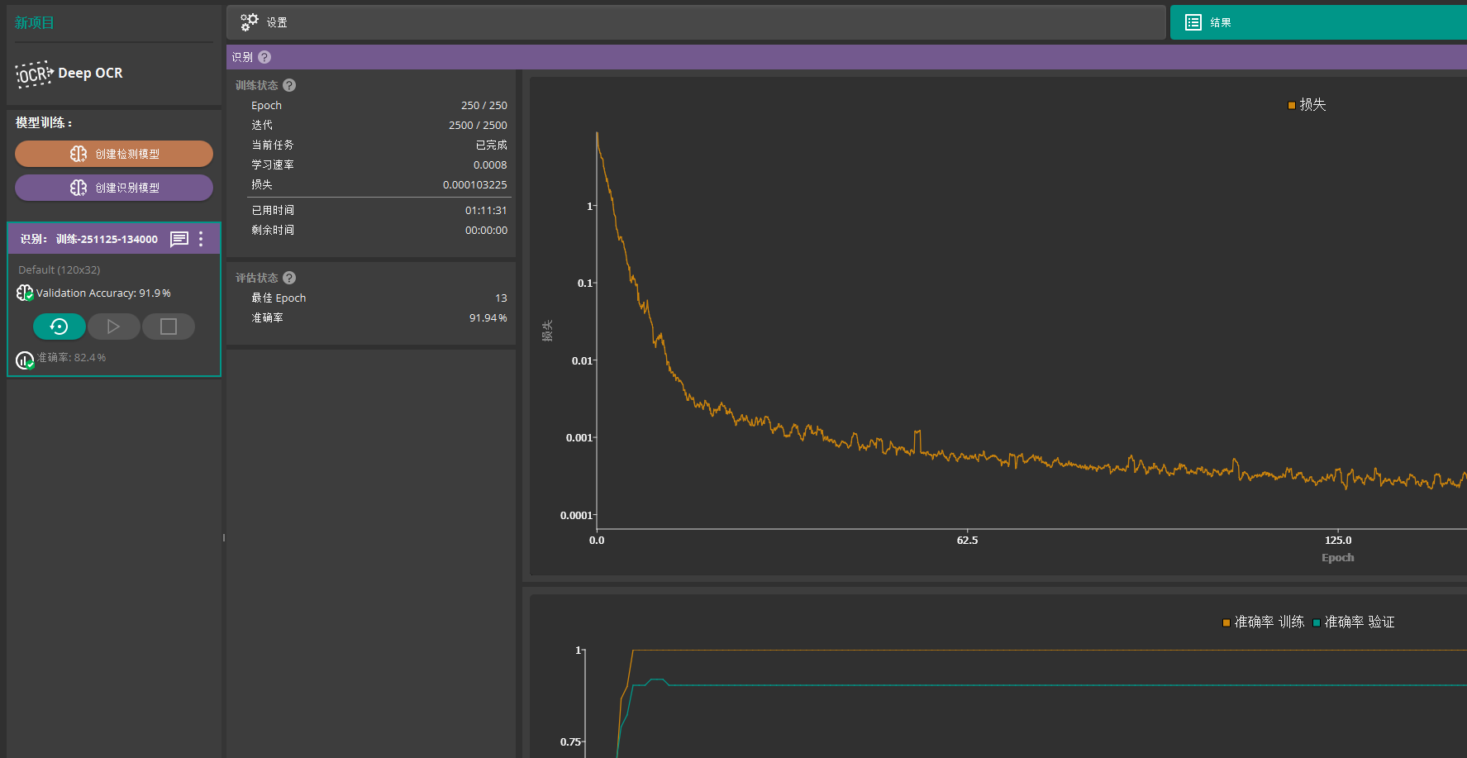
Task: Click the help icon beside 评估状态
Action: tap(289, 278)
